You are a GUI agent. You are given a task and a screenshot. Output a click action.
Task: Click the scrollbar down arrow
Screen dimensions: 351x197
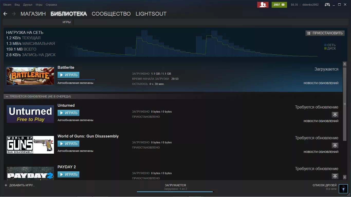pos(345,177)
